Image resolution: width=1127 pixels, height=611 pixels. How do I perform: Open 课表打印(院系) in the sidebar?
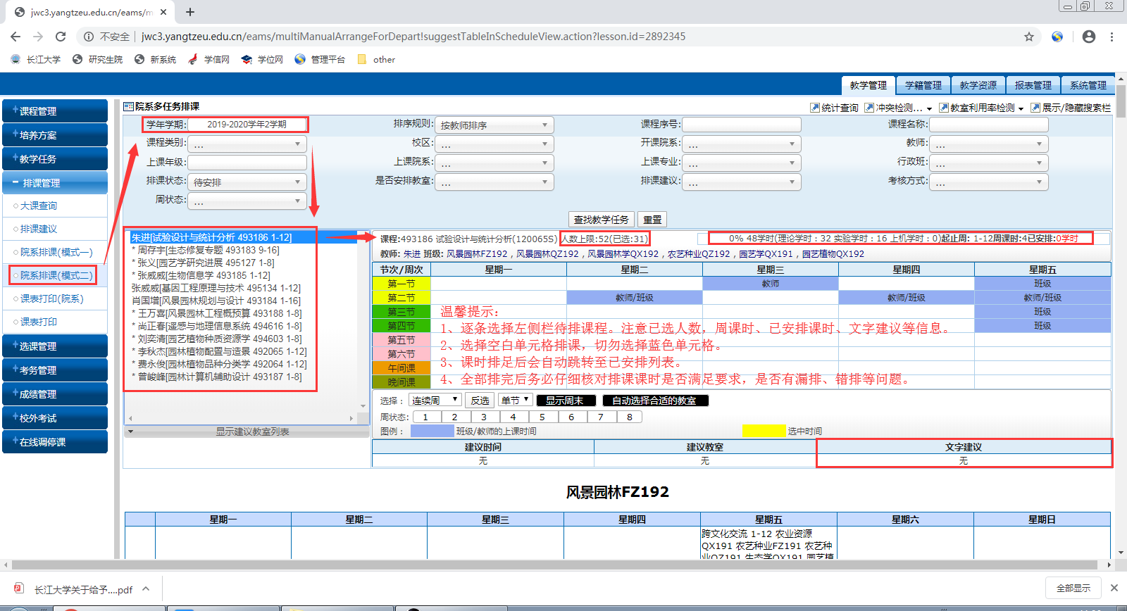51,298
